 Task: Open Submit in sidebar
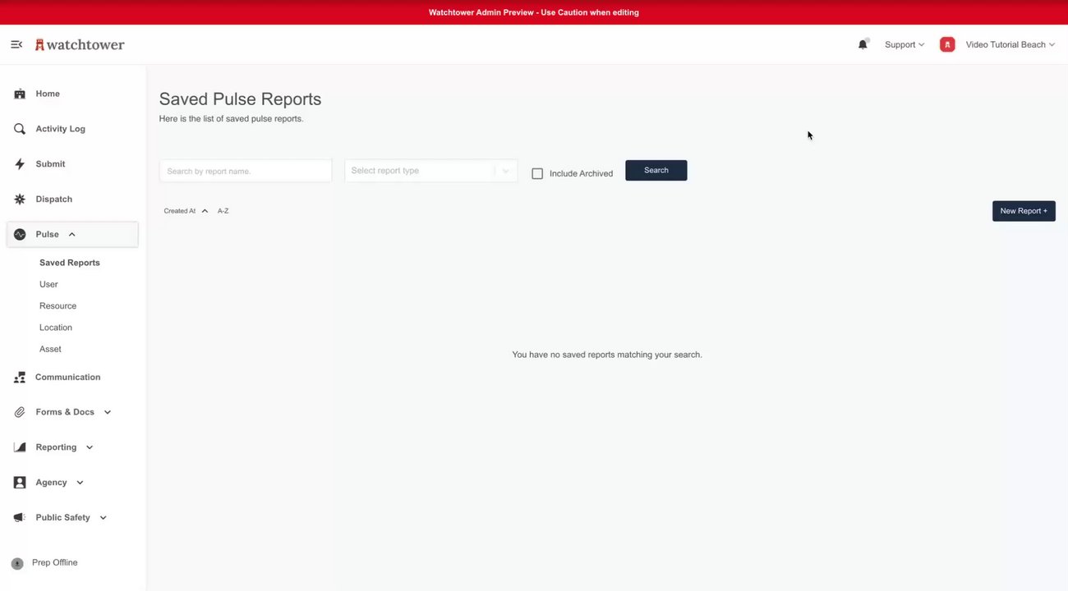pyautogui.click(x=50, y=164)
